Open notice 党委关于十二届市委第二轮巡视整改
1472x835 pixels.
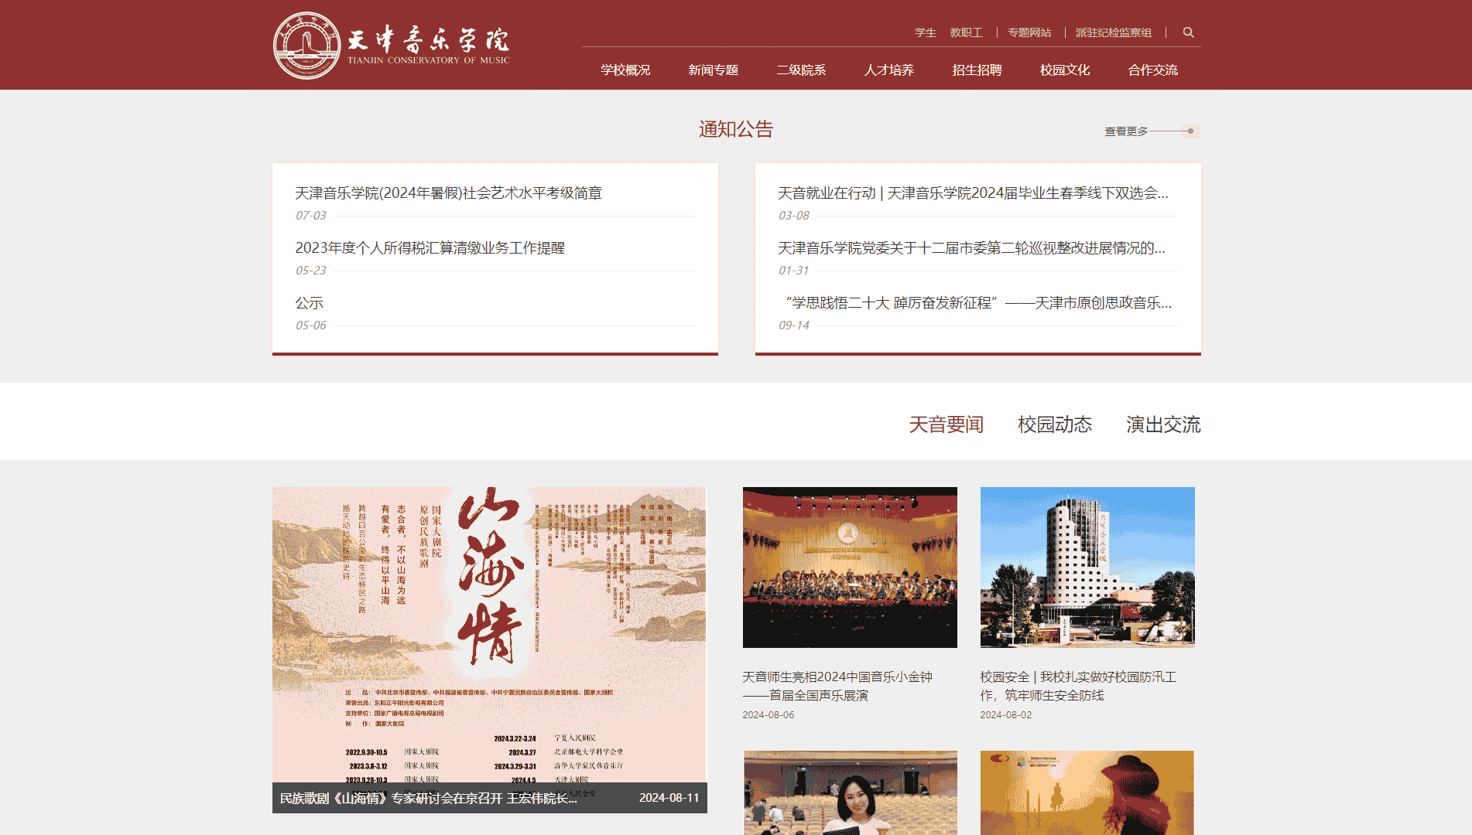(x=972, y=248)
